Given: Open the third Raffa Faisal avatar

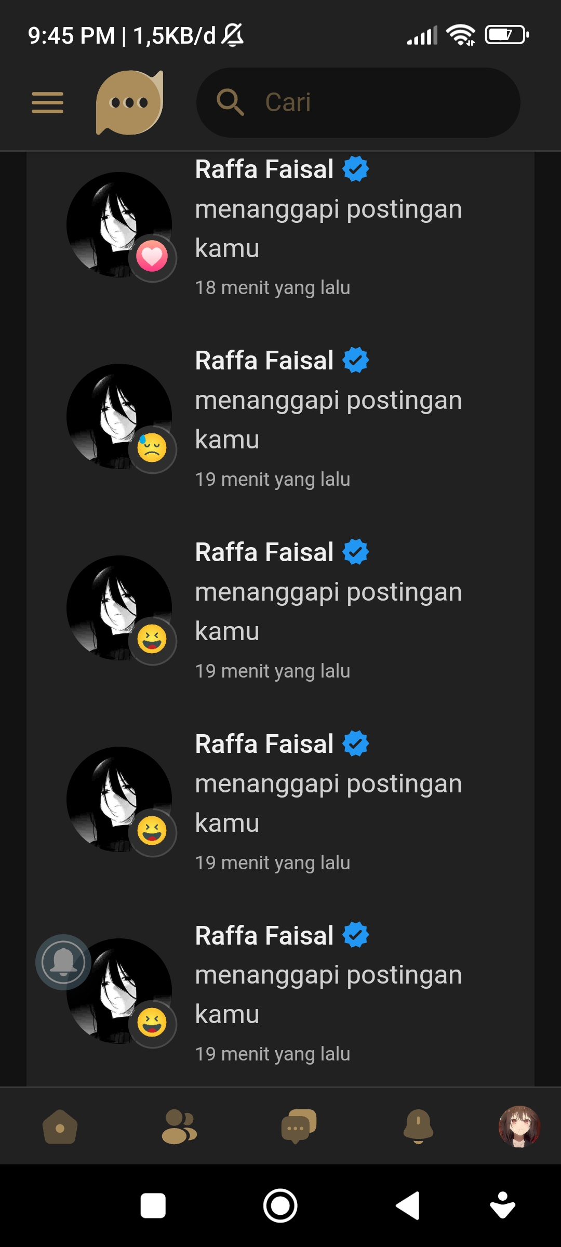Looking at the screenshot, I should pyautogui.click(x=119, y=608).
